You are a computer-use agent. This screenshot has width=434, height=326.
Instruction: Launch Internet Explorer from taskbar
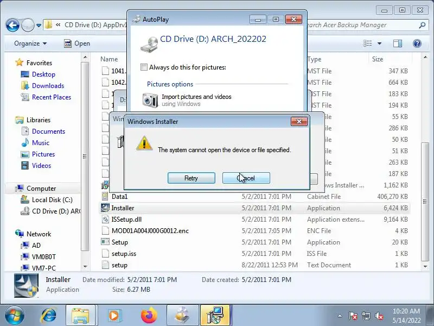click(49, 316)
